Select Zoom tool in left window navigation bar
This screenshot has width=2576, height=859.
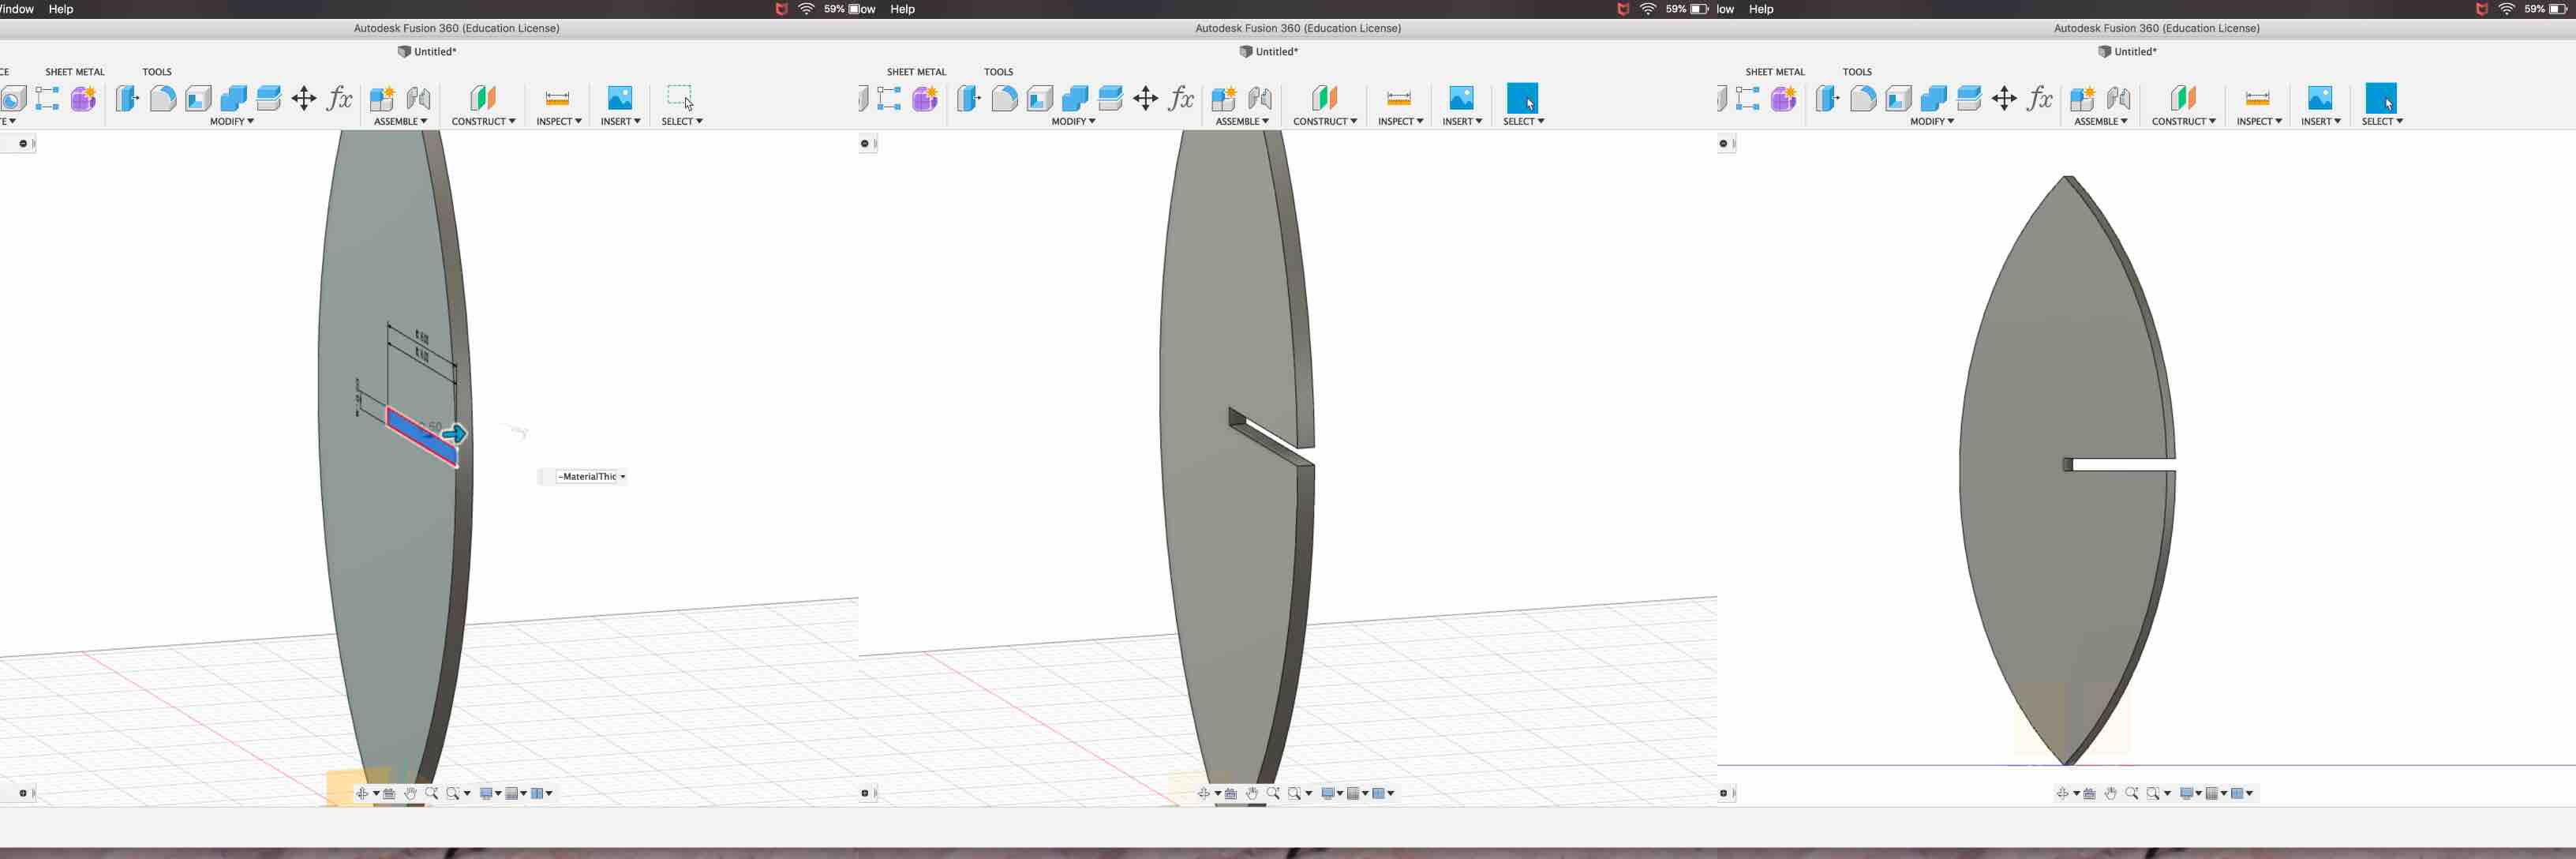tap(431, 793)
